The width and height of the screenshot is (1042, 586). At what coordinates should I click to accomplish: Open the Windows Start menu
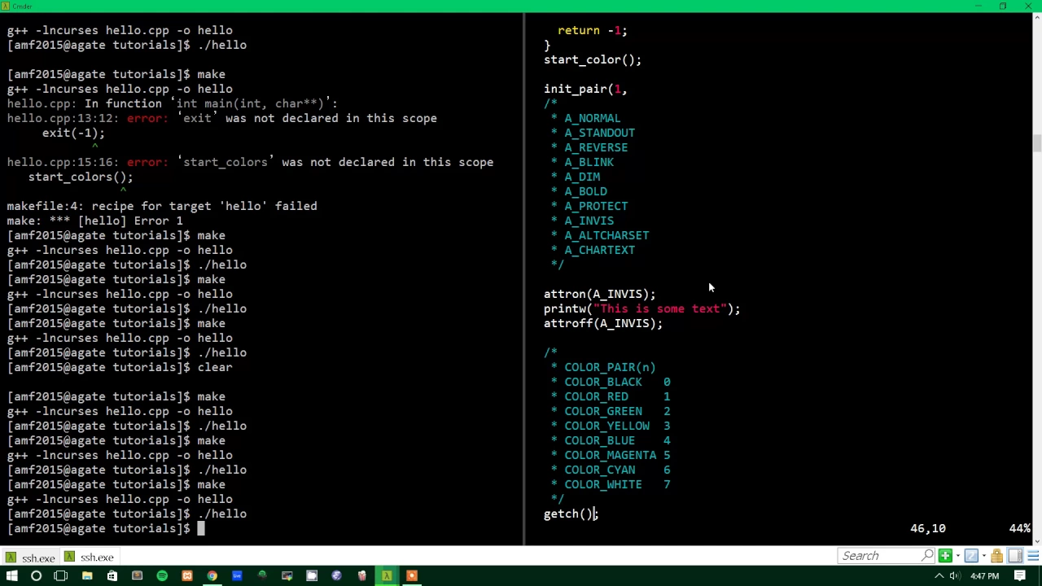11,576
